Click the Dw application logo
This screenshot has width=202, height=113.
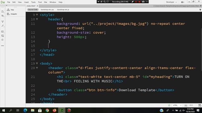click(x=3, y=2)
